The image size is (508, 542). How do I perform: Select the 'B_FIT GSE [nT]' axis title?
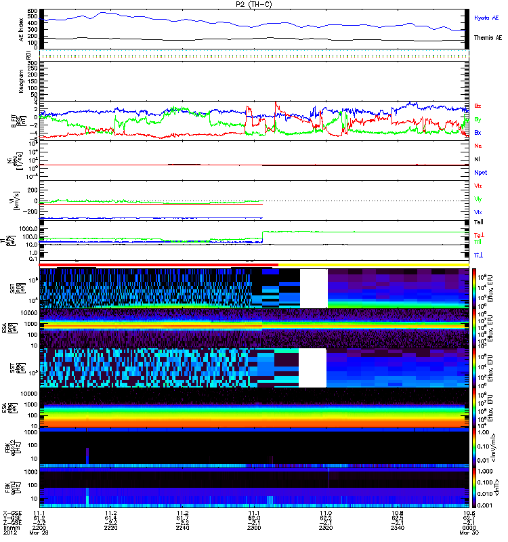tap(20, 121)
